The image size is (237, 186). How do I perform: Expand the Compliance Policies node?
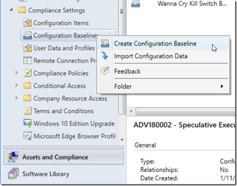coord(16,73)
